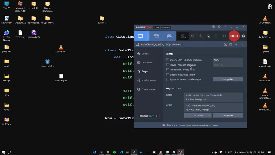Select gampad.mfa desktop file
Screen dimensions: 275x155
click(x=34, y=34)
